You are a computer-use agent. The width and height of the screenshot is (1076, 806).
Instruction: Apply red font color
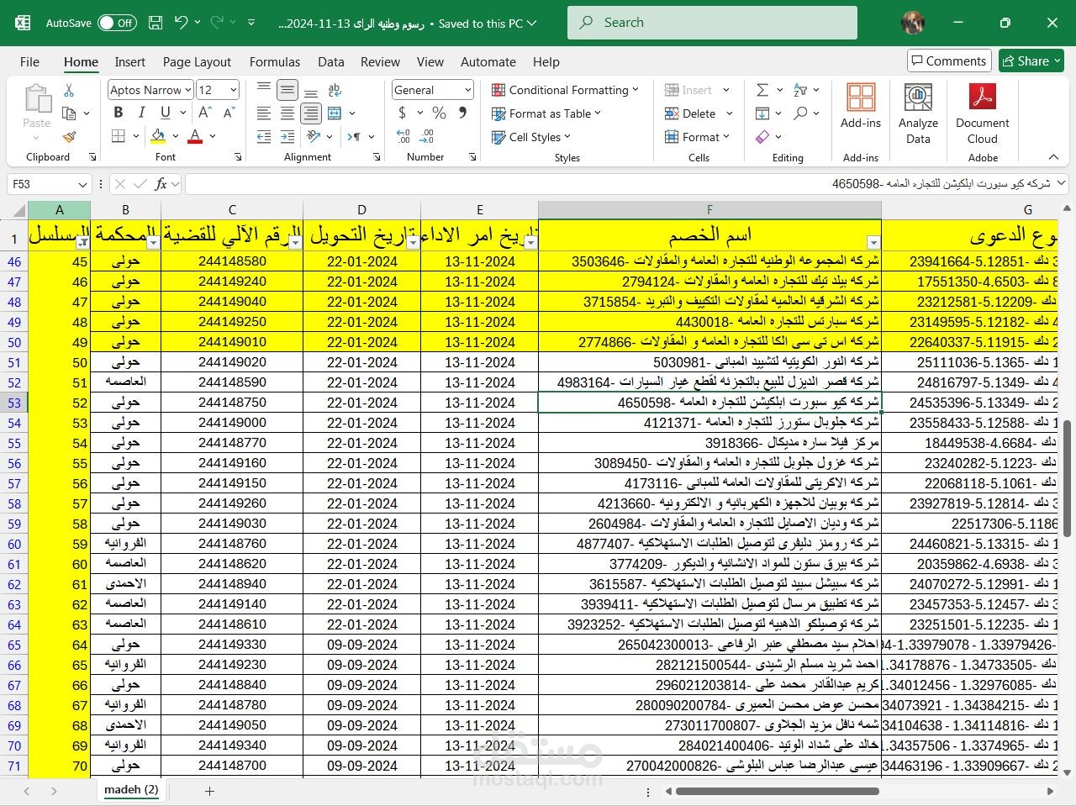coord(195,135)
